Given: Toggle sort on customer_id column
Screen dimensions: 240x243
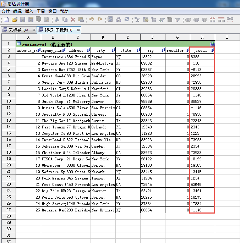Looking at the screenshot, I should pyautogui.click(x=39, y=50).
